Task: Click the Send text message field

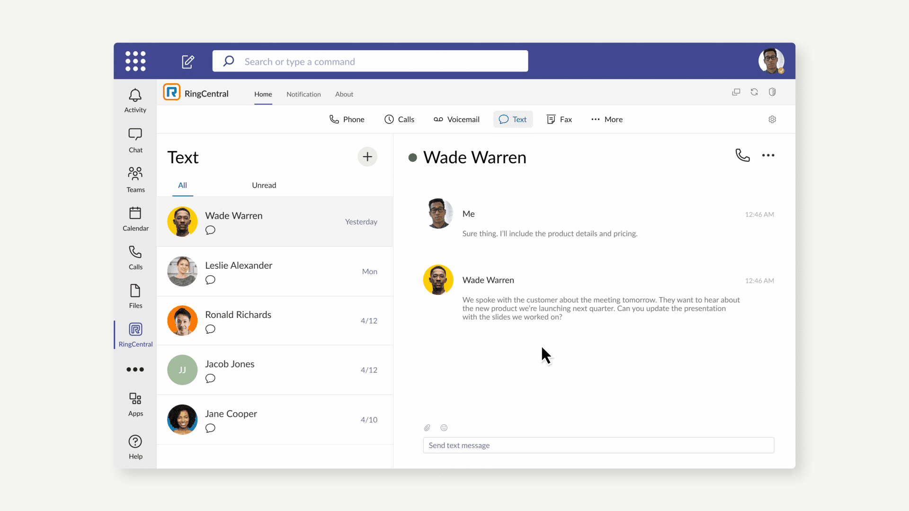Action: click(x=598, y=445)
